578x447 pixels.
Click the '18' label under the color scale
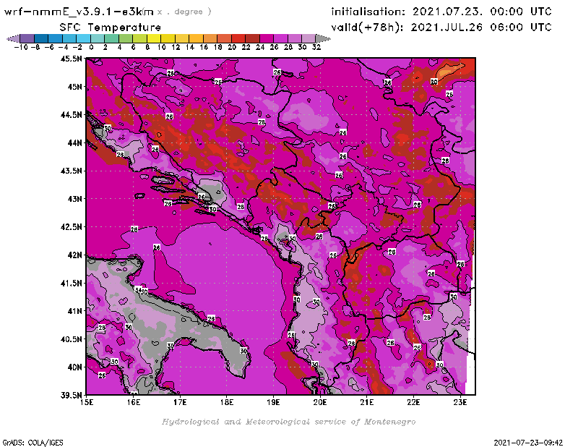[218, 47]
